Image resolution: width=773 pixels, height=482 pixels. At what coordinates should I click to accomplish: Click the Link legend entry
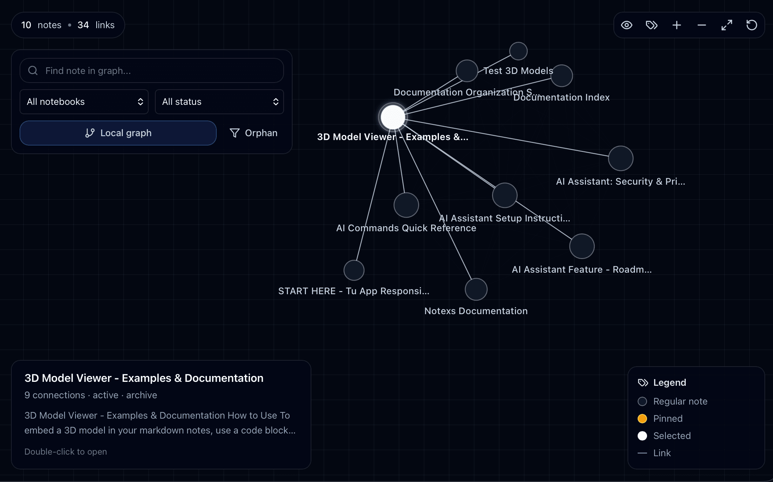click(654, 453)
